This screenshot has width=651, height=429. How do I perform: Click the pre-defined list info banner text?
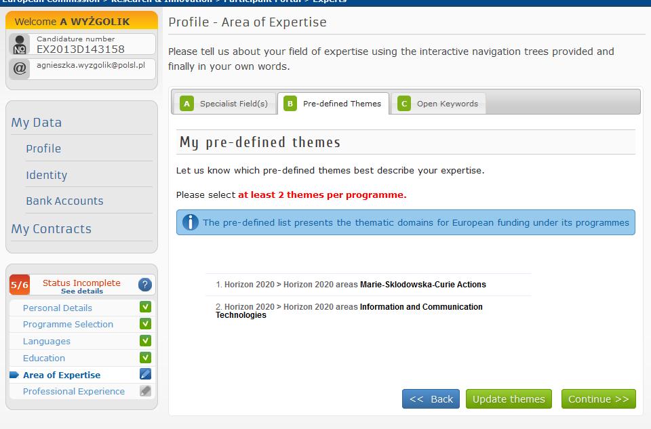(416, 223)
